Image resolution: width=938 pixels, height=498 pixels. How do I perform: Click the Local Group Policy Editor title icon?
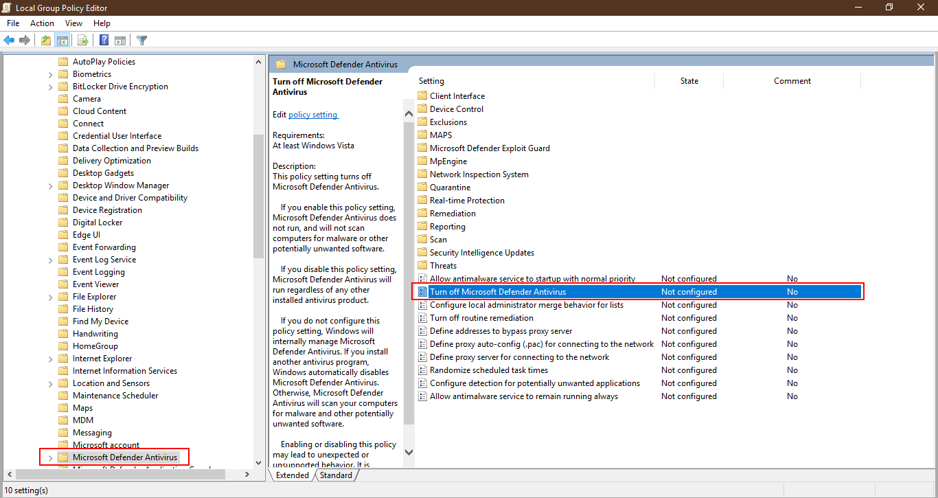click(8, 8)
